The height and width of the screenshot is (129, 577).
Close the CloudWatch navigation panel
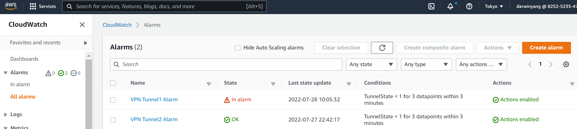coord(82,25)
